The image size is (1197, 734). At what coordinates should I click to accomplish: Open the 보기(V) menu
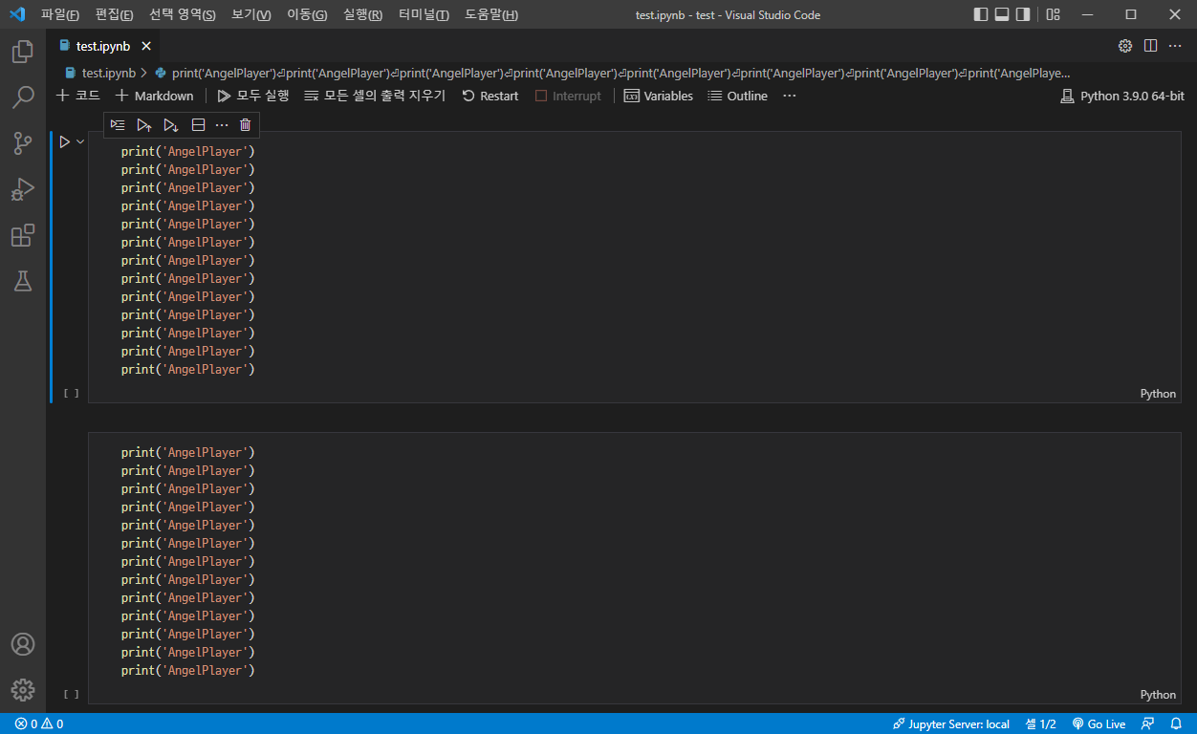pos(251,14)
